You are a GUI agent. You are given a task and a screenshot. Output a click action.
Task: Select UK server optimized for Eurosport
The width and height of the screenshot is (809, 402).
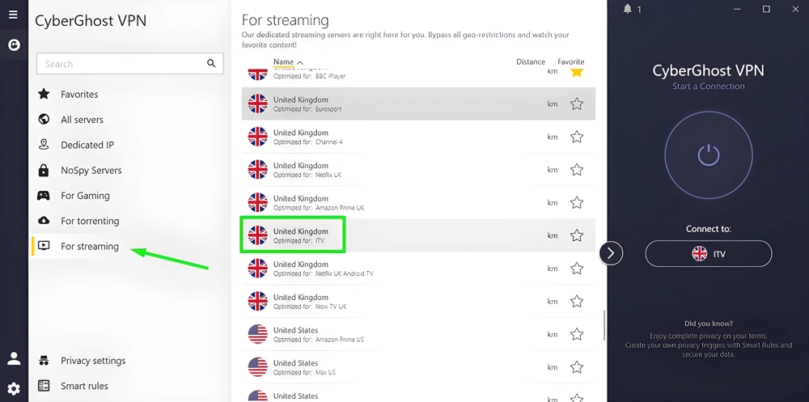418,104
